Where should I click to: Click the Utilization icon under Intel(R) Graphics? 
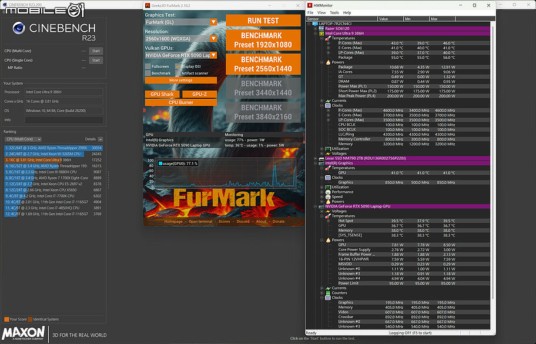tap(328, 187)
